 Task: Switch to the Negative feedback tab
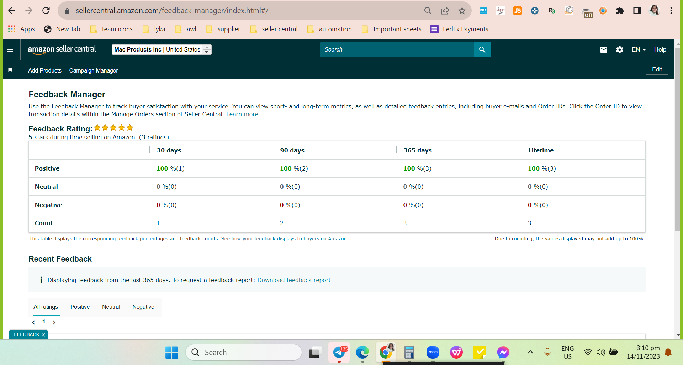[143, 307]
